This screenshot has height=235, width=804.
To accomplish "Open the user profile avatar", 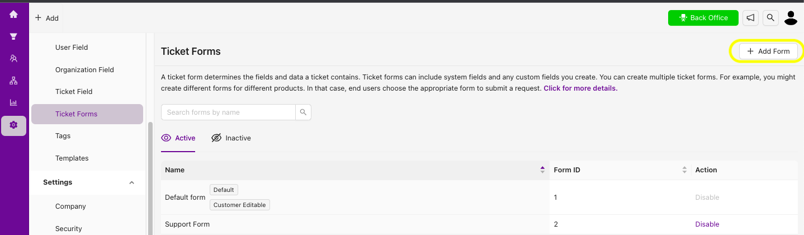I will tap(791, 18).
